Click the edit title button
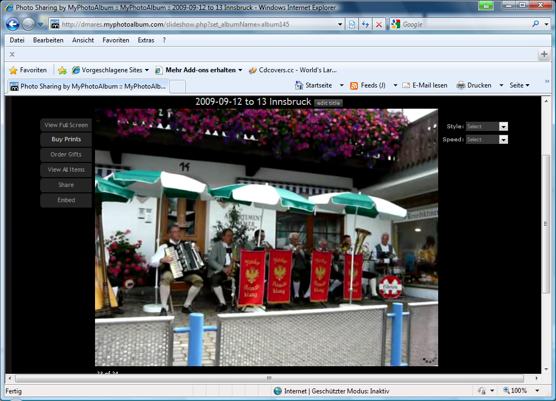556x401 pixels. pyautogui.click(x=328, y=103)
